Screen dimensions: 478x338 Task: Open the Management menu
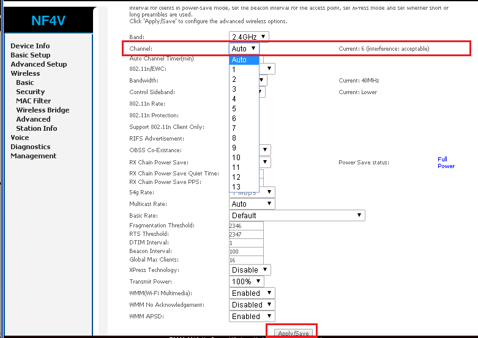tap(33, 156)
